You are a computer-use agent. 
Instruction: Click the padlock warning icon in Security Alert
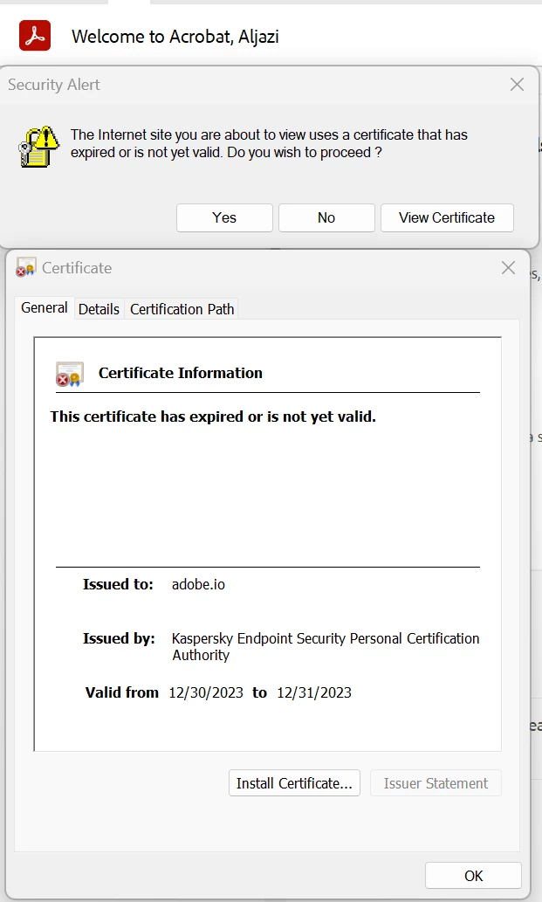click(38, 146)
